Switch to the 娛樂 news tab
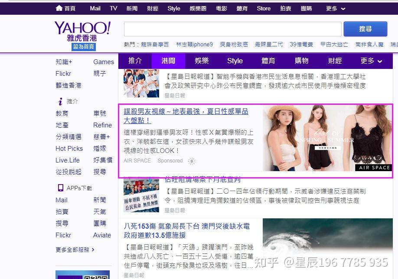 pyautogui.click(x=201, y=61)
